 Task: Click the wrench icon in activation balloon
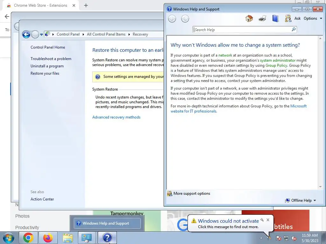coord(262,220)
